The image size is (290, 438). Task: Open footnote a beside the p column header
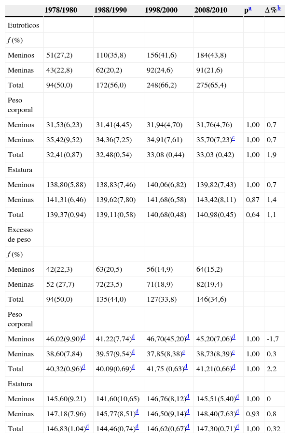(x=251, y=8)
